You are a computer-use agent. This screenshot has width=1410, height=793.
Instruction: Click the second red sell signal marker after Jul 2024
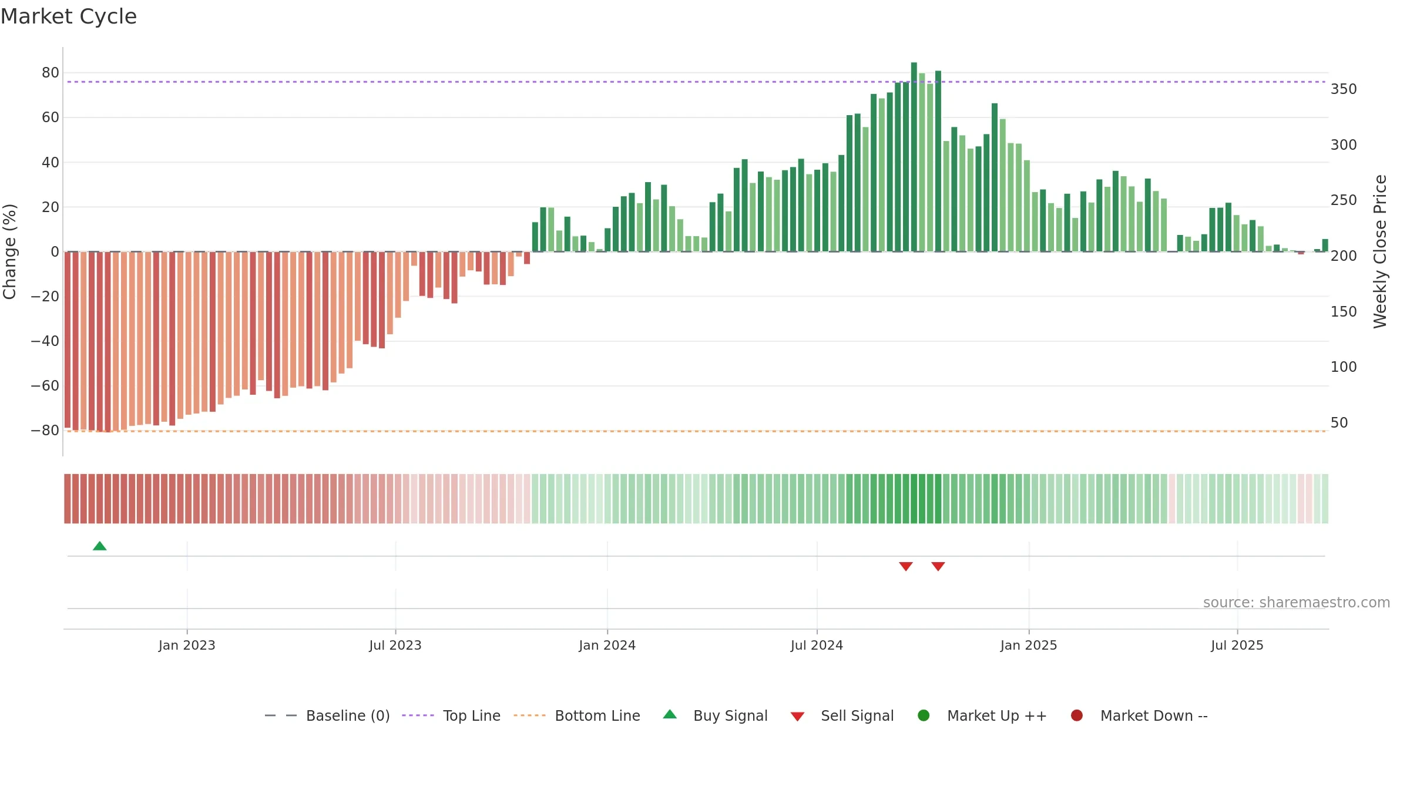click(938, 566)
